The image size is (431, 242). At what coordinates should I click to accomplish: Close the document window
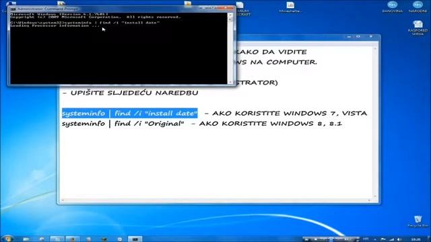(370, 36)
